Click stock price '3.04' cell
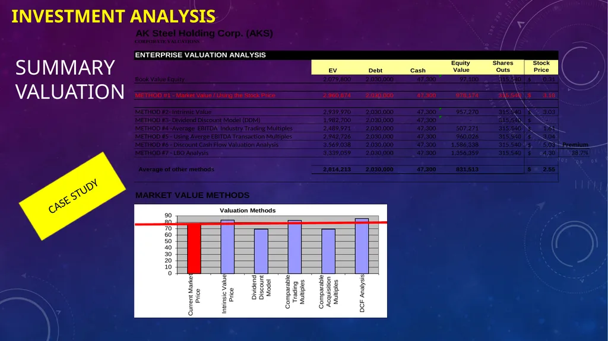The width and height of the screenshot is (608, 341). (549, 136)
